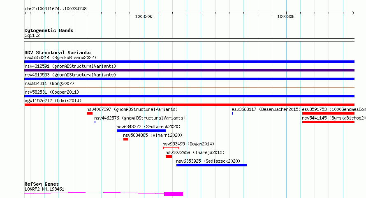Click the thin brown line for nsv834311
The width and height of the screenshot is (366, 198).
click(x=189, y=87)
